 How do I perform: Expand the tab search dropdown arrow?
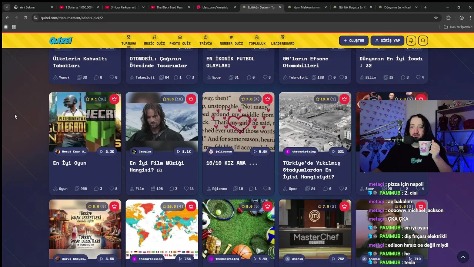(7, 7)
